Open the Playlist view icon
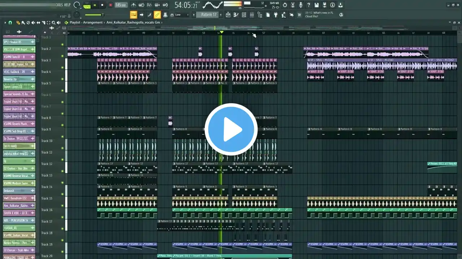 [228, 15]
